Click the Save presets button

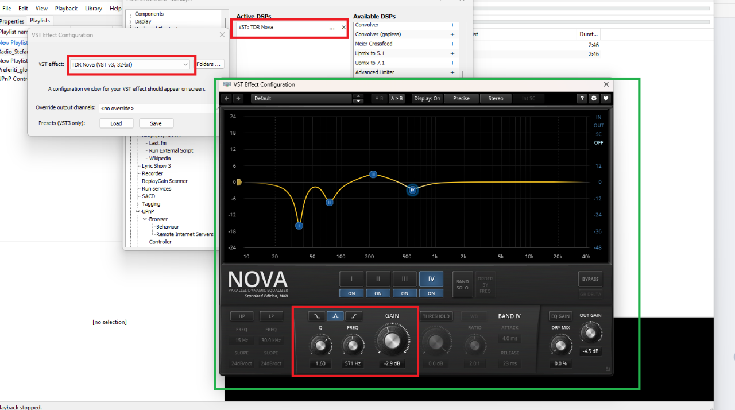156,123
